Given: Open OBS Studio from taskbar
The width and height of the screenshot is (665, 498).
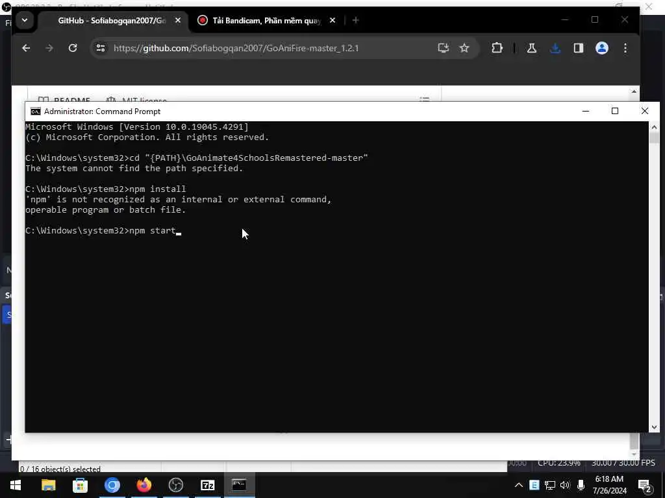Looking at the screenshot, I should coord(175,485).
